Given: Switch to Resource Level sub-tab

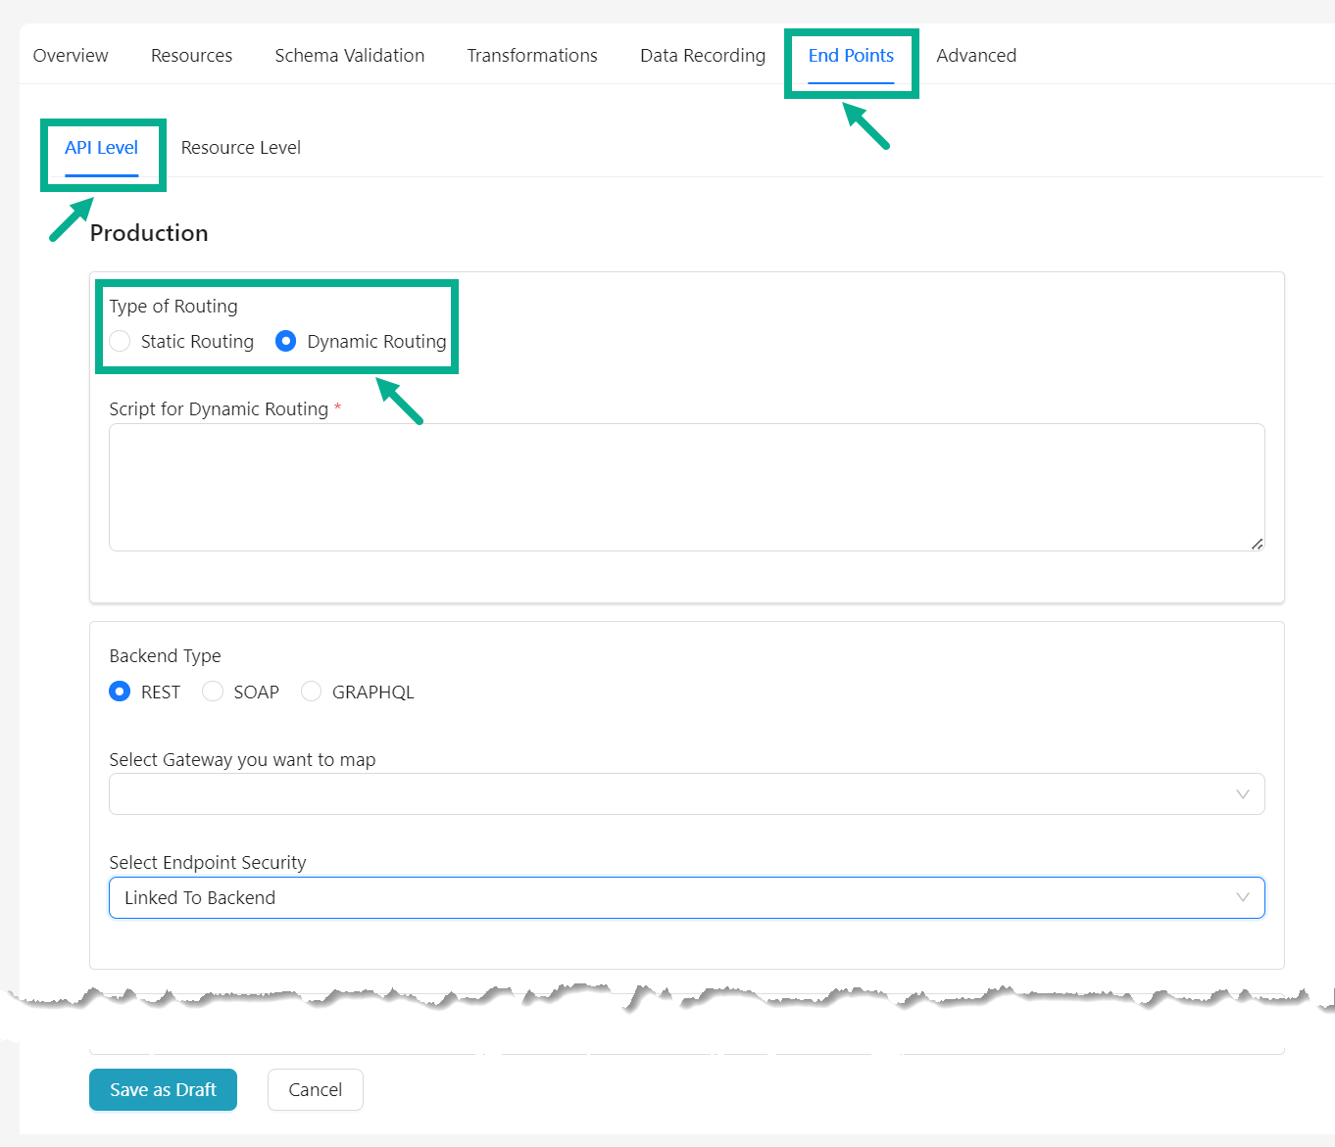Looking at the screenshot, I should point(240,148).
